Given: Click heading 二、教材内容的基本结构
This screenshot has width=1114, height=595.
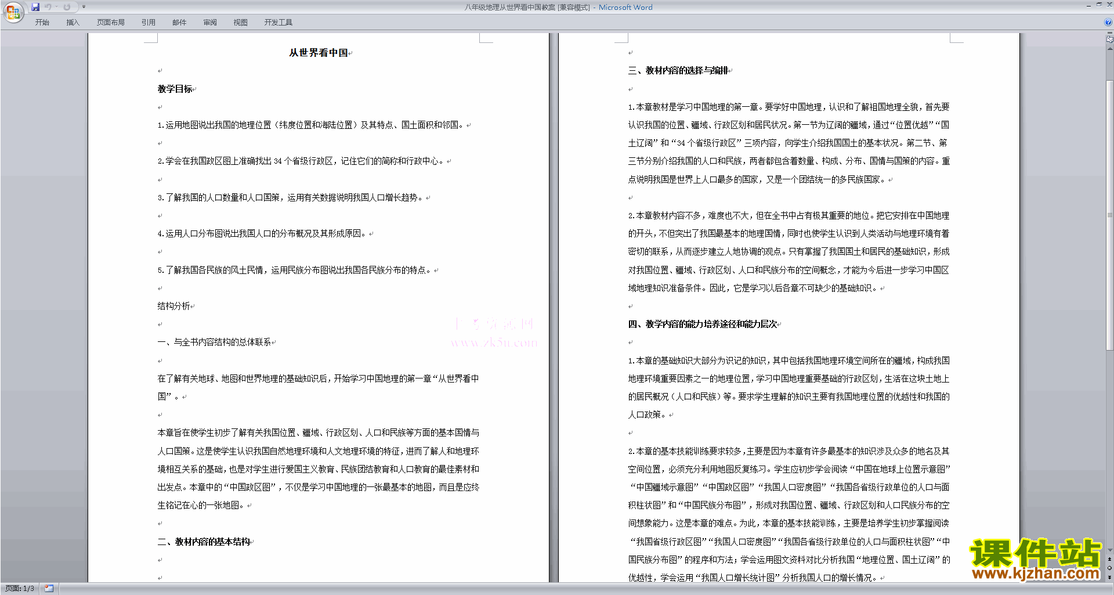Looking at the screenshot, I should [204, 542].
